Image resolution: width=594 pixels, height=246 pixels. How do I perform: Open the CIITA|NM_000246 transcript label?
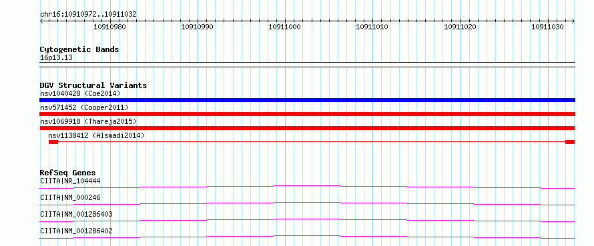70,197
